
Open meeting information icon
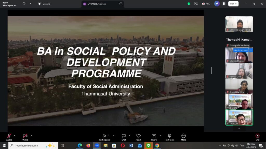24,3
